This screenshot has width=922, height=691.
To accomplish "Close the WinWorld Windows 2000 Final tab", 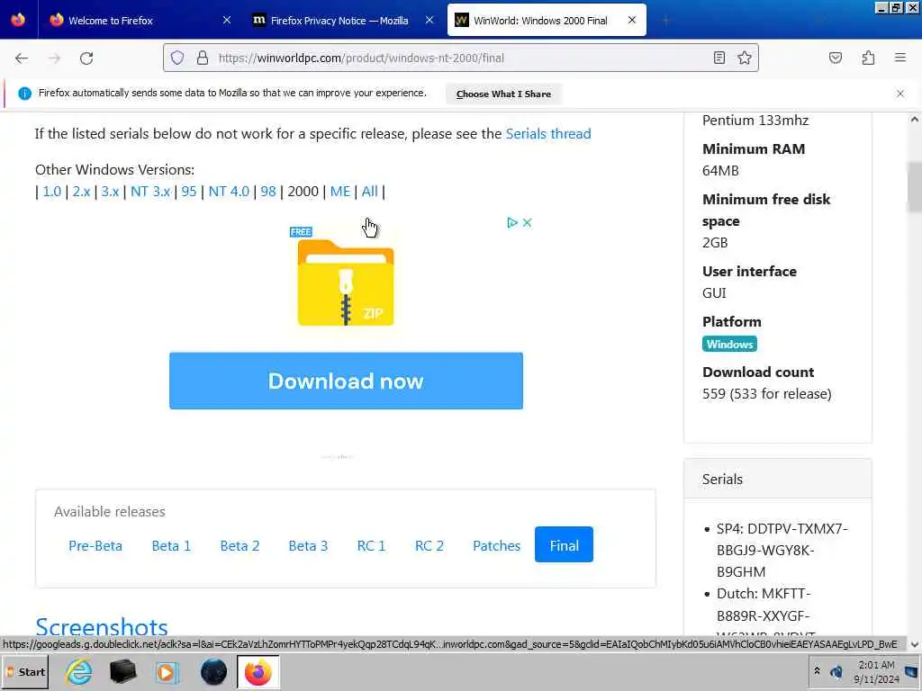I will pyautogui.click(x=632, y=20).
